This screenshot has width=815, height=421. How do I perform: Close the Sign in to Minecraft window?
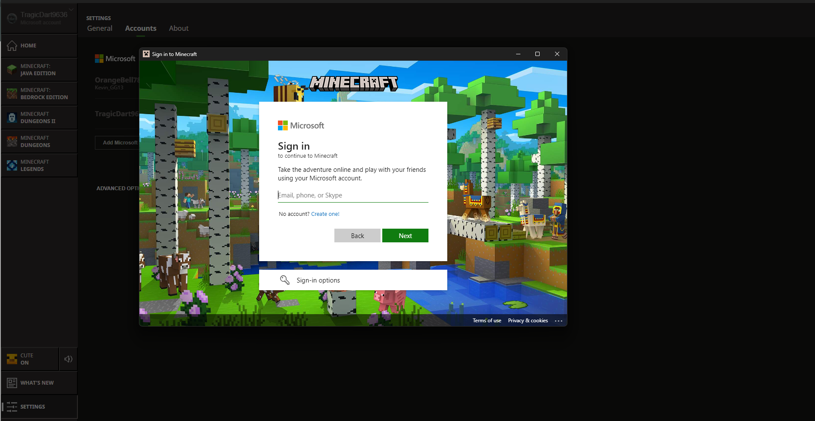click(557, 54)
